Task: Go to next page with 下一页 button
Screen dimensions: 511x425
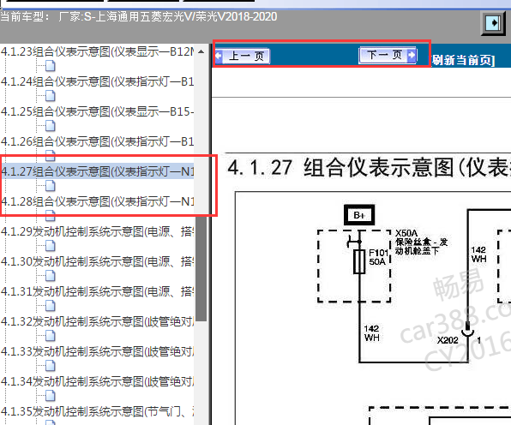Action: 388,55
